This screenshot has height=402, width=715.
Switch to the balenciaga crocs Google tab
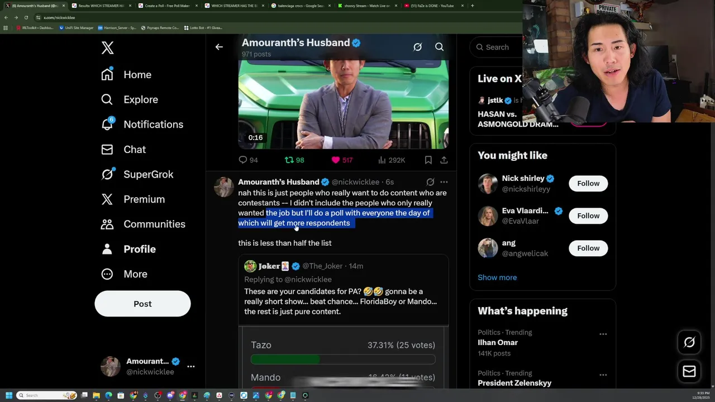coord(301,6)
